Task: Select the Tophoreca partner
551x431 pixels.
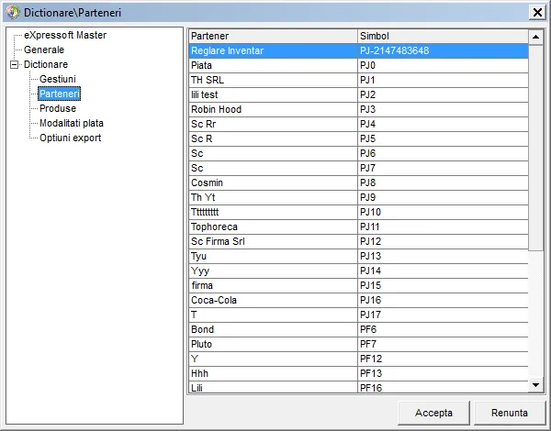Action: click(x=273, y=227)
